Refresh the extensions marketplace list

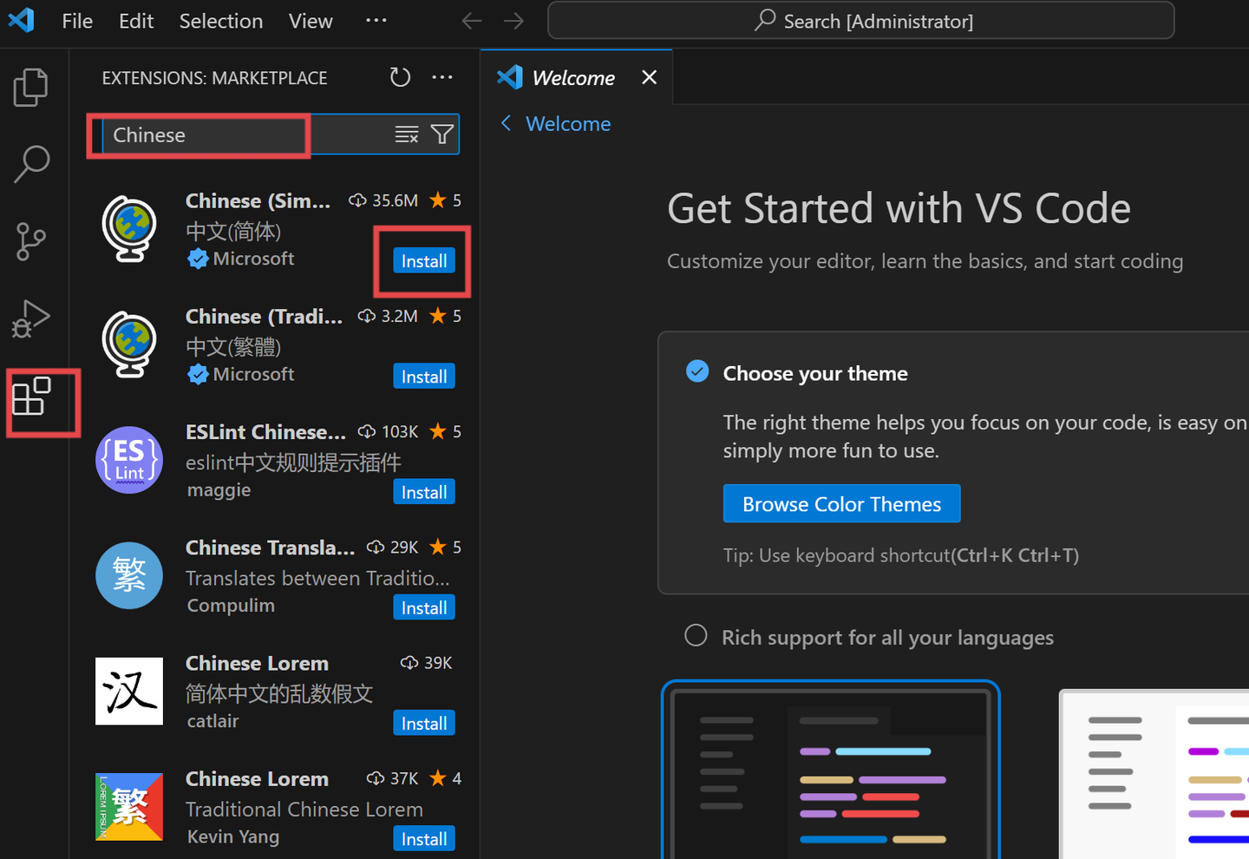(x=400, y=77)
